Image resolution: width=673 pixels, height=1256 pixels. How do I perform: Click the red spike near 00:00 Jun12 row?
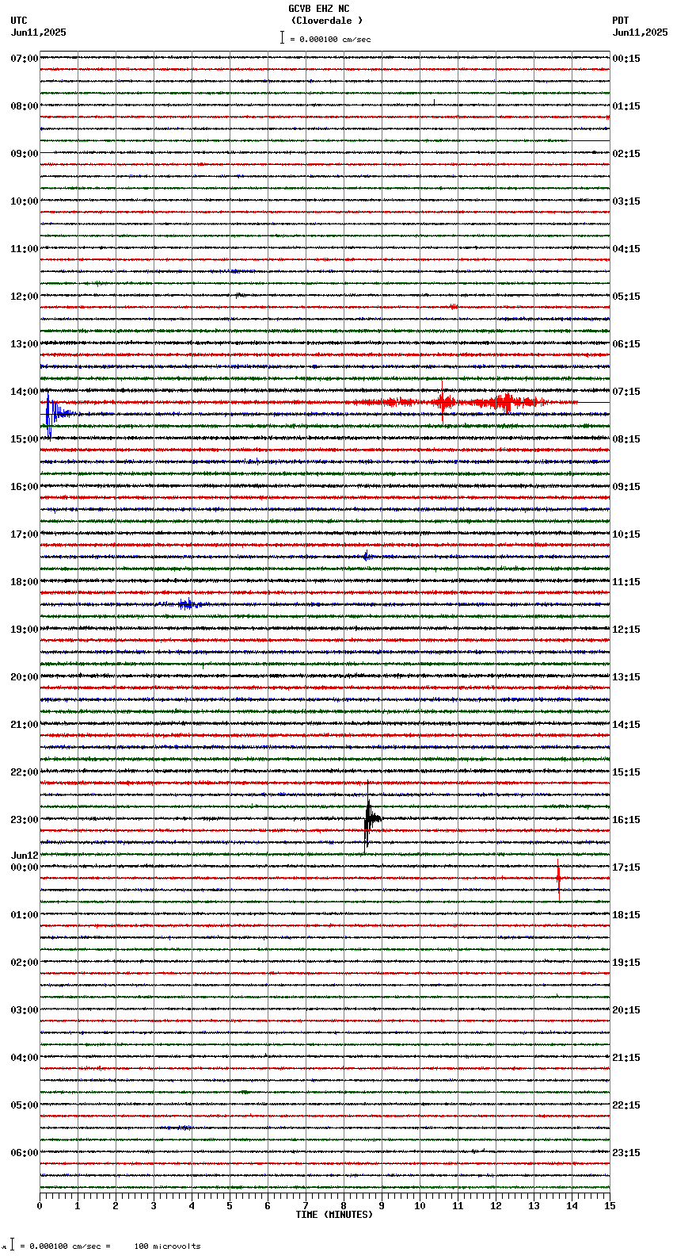[559, 879]
